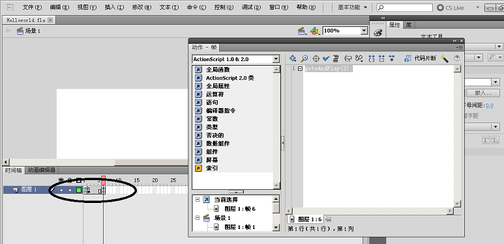
Task: Click the edit scene clapperboard icon
Action: coord(301,31)
